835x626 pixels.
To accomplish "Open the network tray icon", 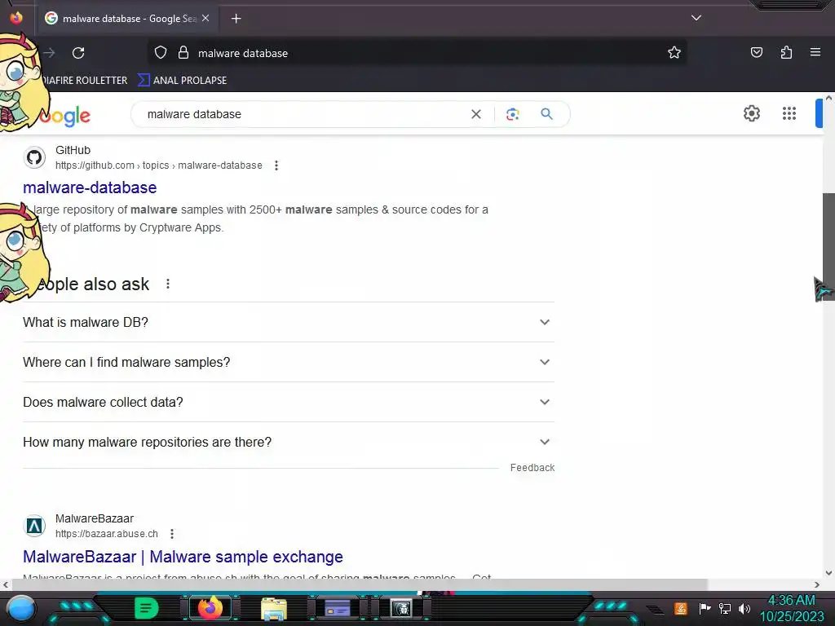I will 724,608.
